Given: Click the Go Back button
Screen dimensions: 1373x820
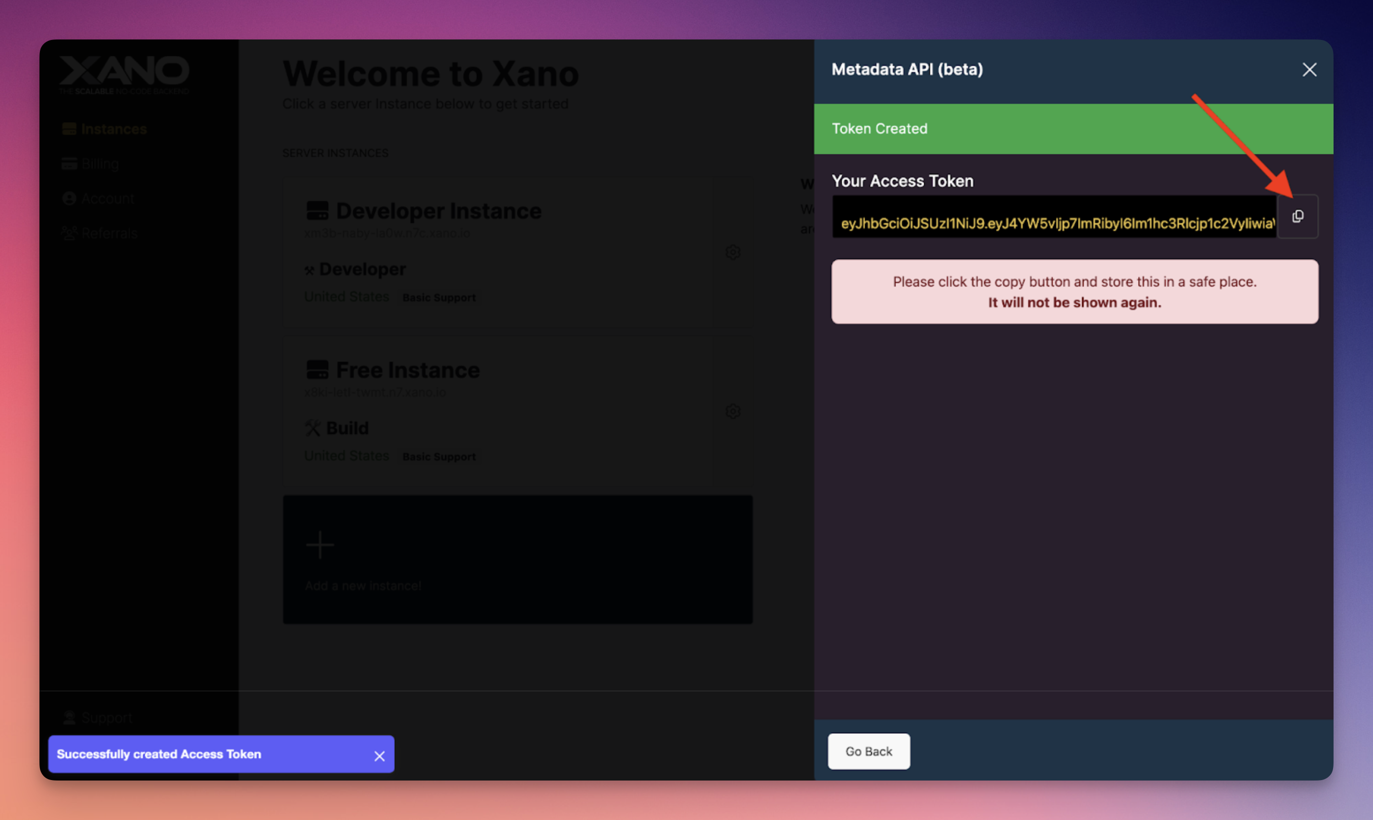Looking at the screenshot, I should [x=869, y=751].
